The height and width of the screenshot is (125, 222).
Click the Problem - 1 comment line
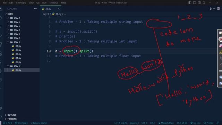coord(99,22)
